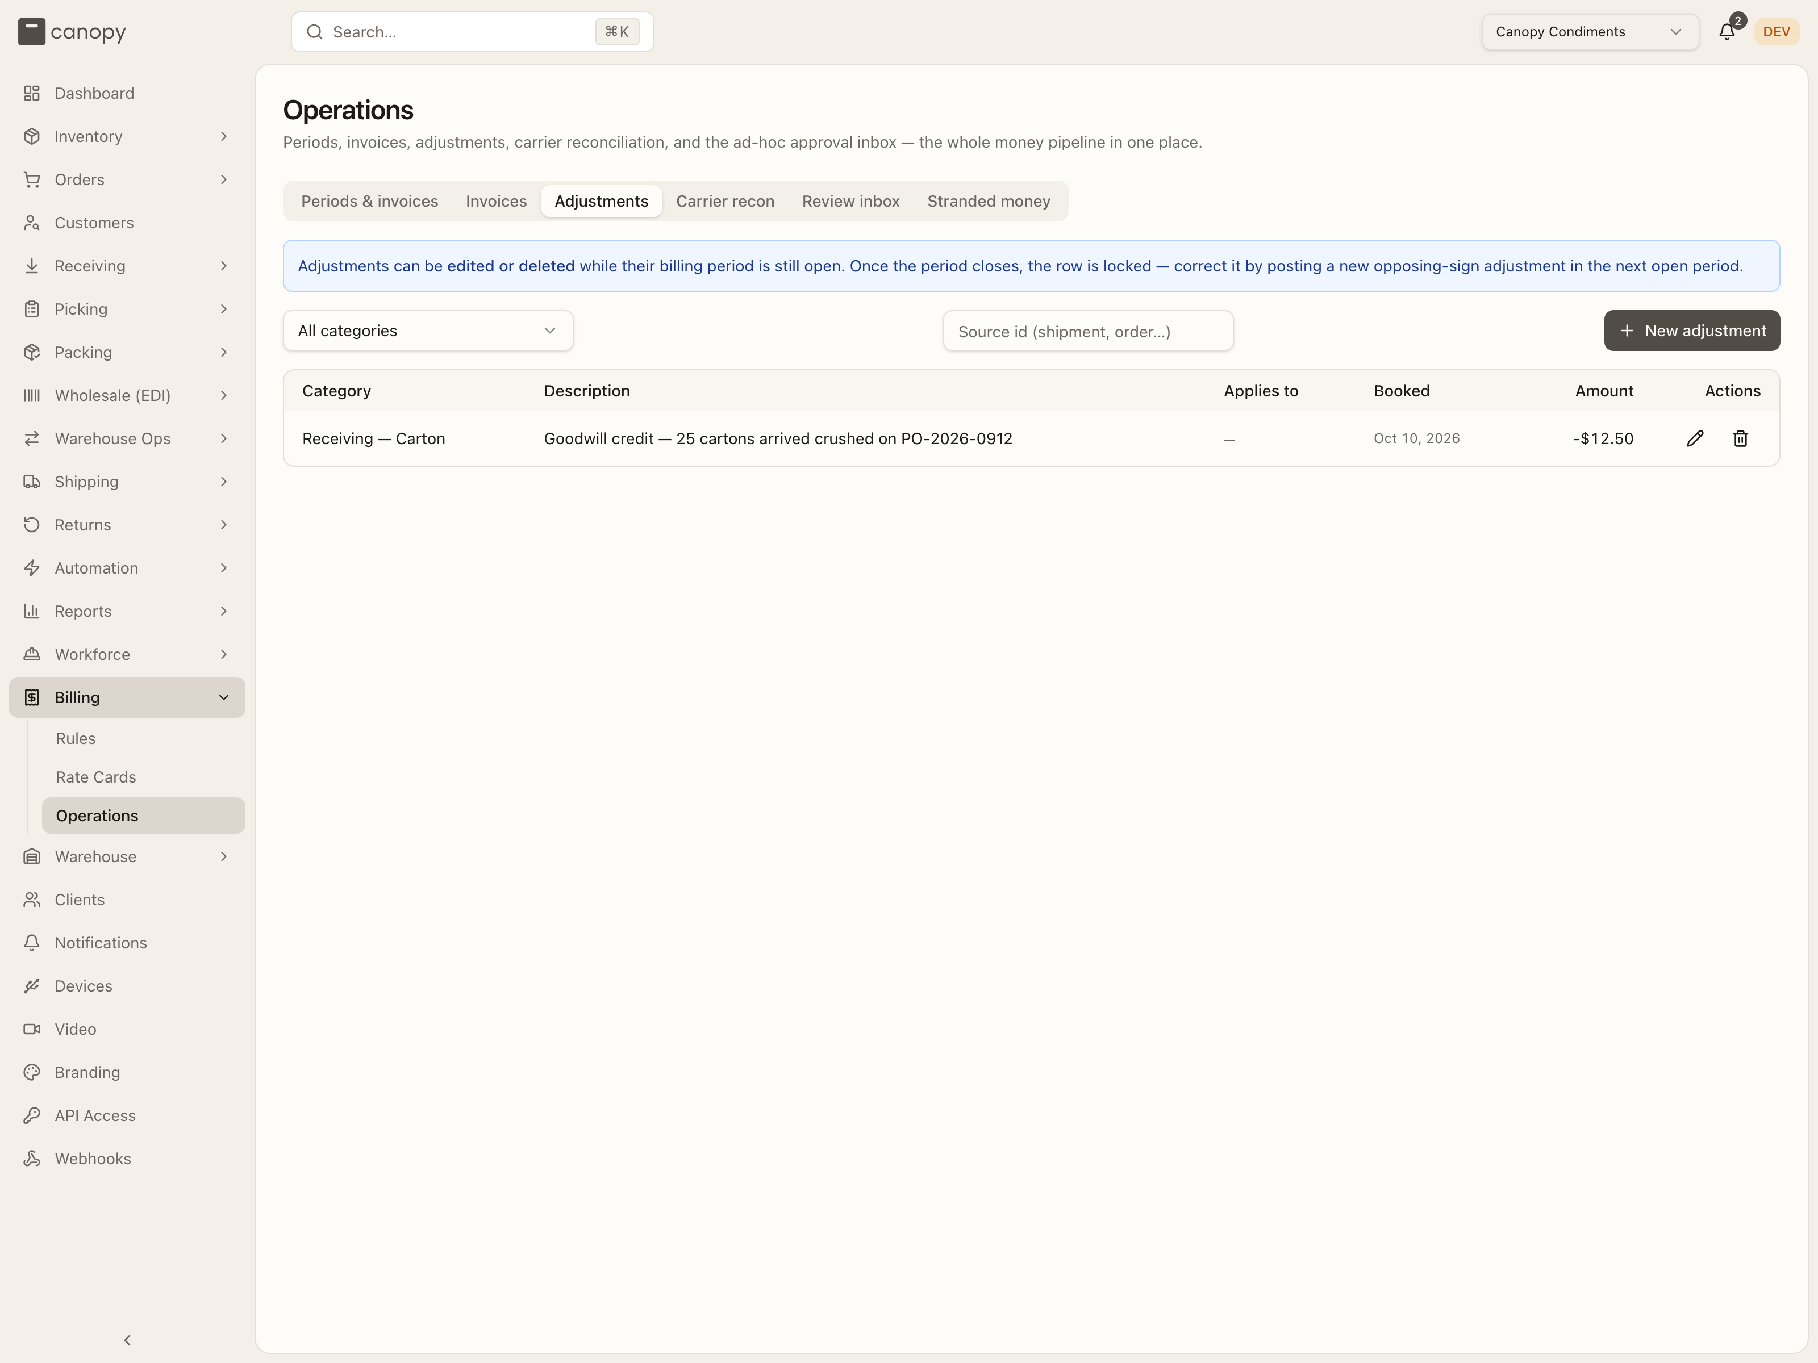The image size is (1818, 1363).
Task: Click the global Search box
Action: pos(473,32)
